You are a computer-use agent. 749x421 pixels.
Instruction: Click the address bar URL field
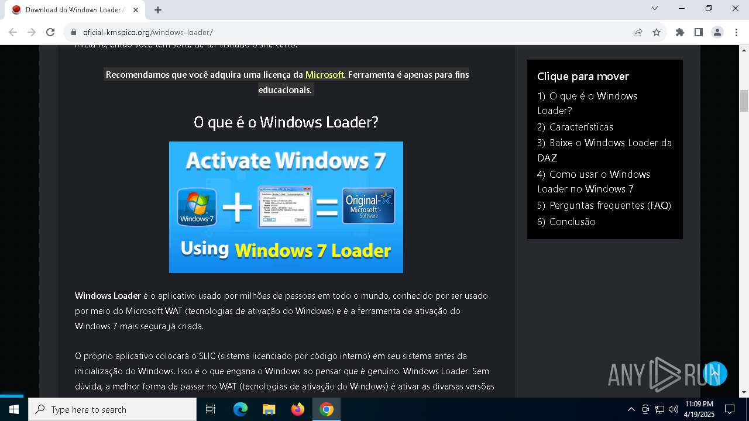[x=351, y=33]
